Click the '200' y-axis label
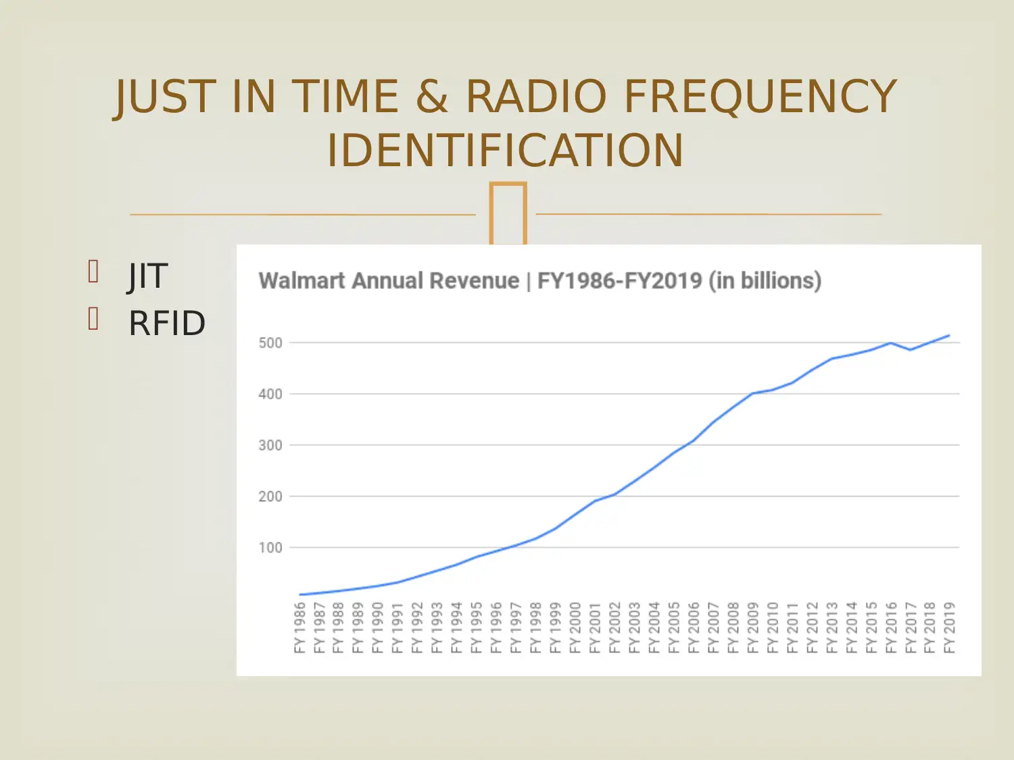The height and width of the screenshot is (760, 1014). pyautogui.click(x=270, y=497)
